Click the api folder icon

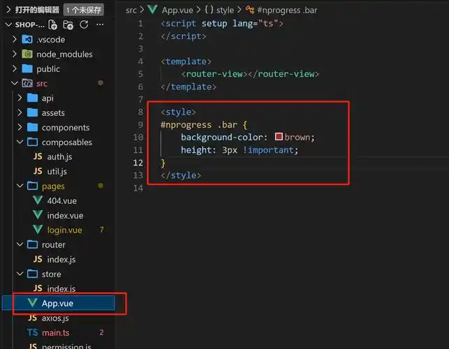click(32, 98)
